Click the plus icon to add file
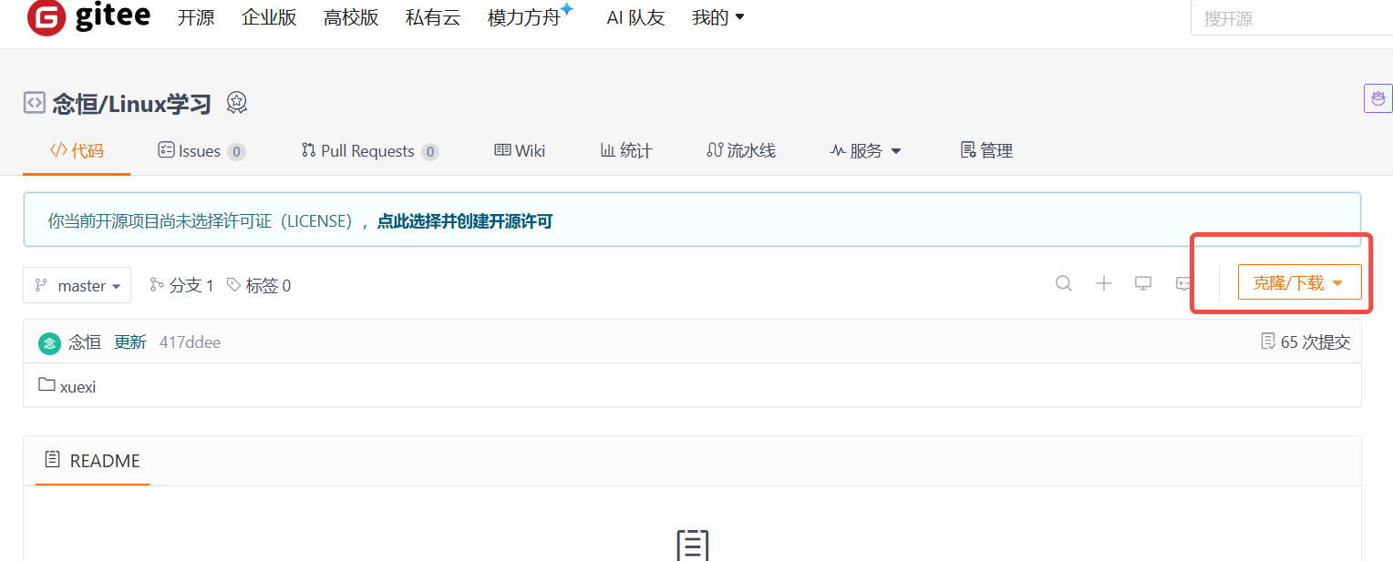 [x=1104, y=283]
